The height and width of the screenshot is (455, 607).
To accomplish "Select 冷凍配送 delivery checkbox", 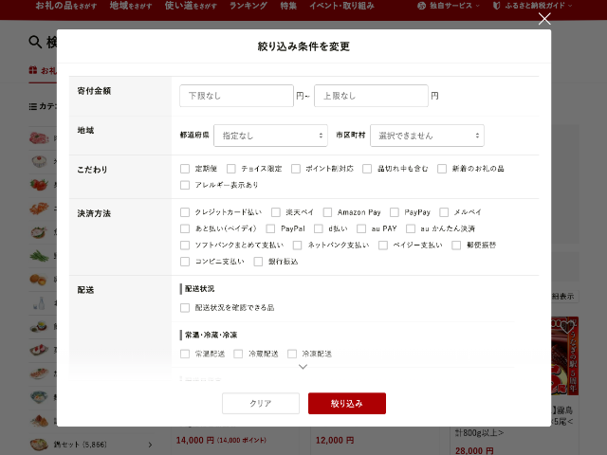I will (292, 354).
